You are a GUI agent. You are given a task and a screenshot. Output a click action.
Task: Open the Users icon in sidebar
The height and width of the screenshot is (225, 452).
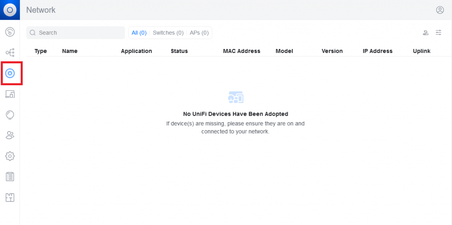click(x=10, y=135)
